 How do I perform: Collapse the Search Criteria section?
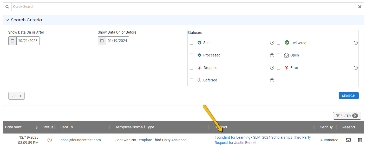(7, 20)
